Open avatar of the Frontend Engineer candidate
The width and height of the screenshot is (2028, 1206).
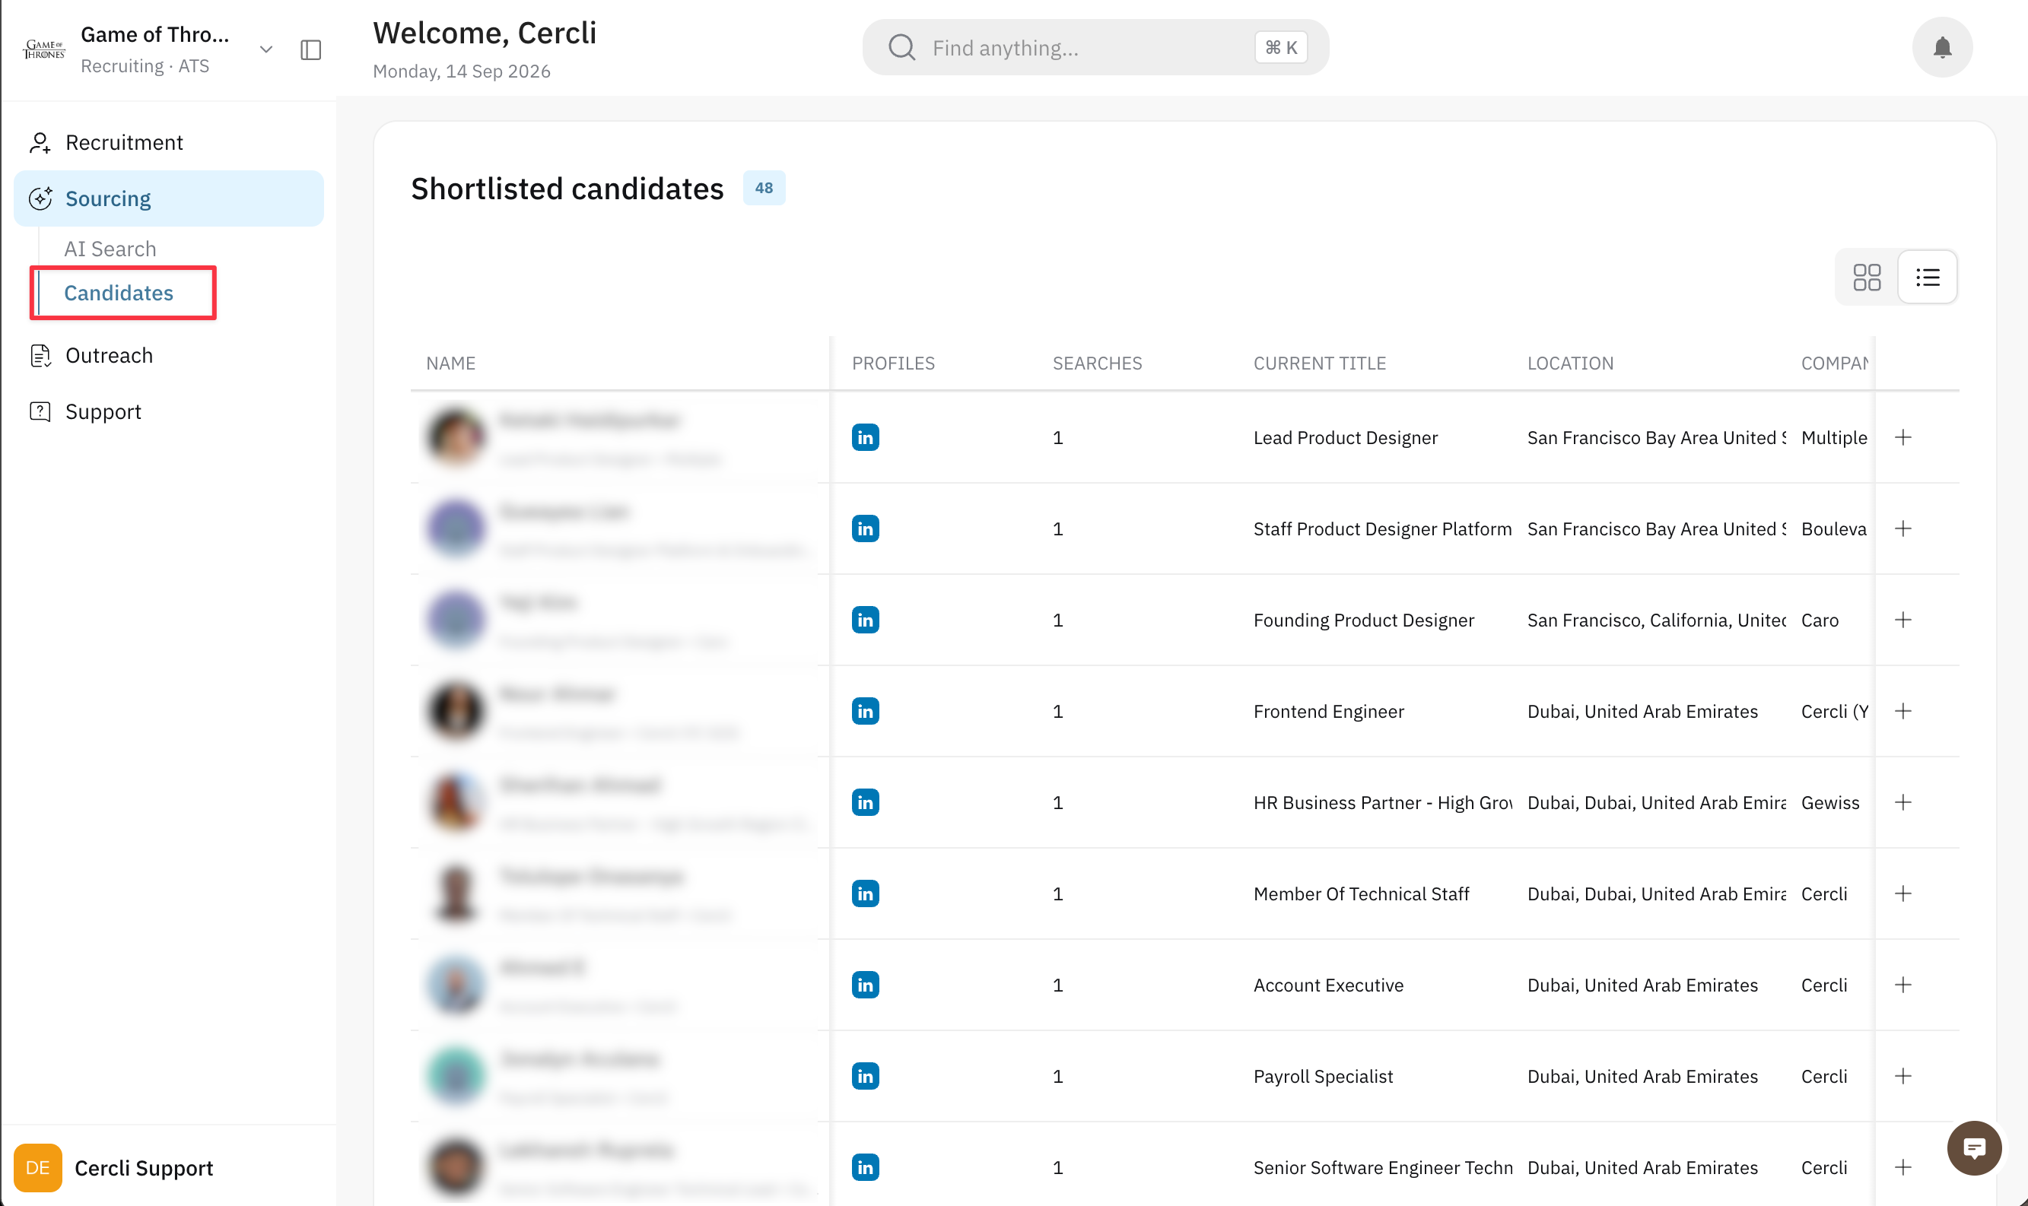point(456,711)
